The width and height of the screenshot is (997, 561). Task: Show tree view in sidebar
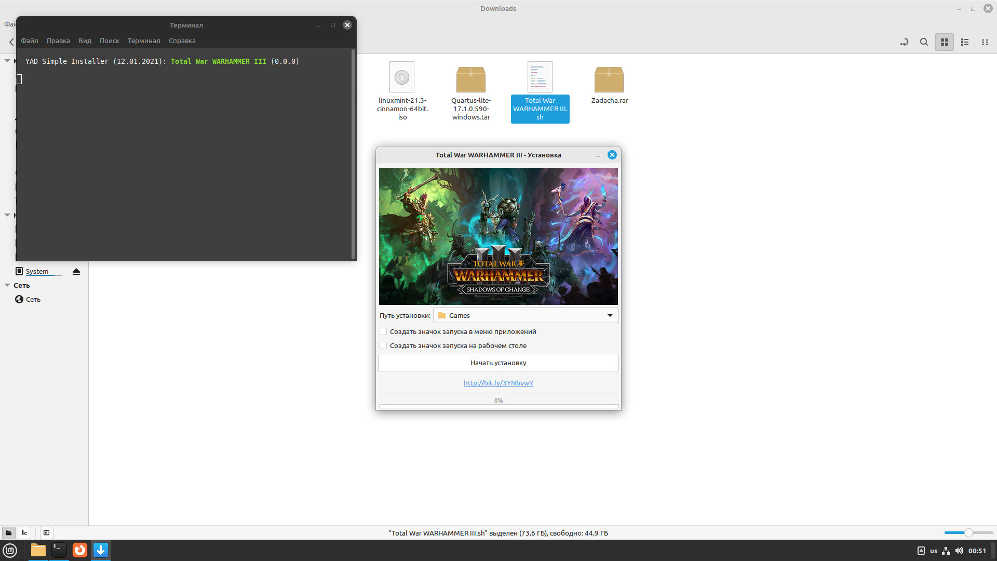[24, 532]
